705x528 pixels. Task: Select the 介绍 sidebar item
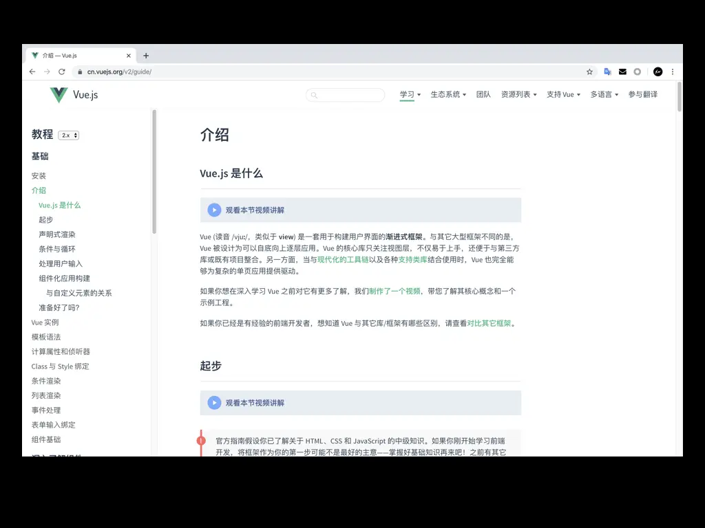coord(39,190)
